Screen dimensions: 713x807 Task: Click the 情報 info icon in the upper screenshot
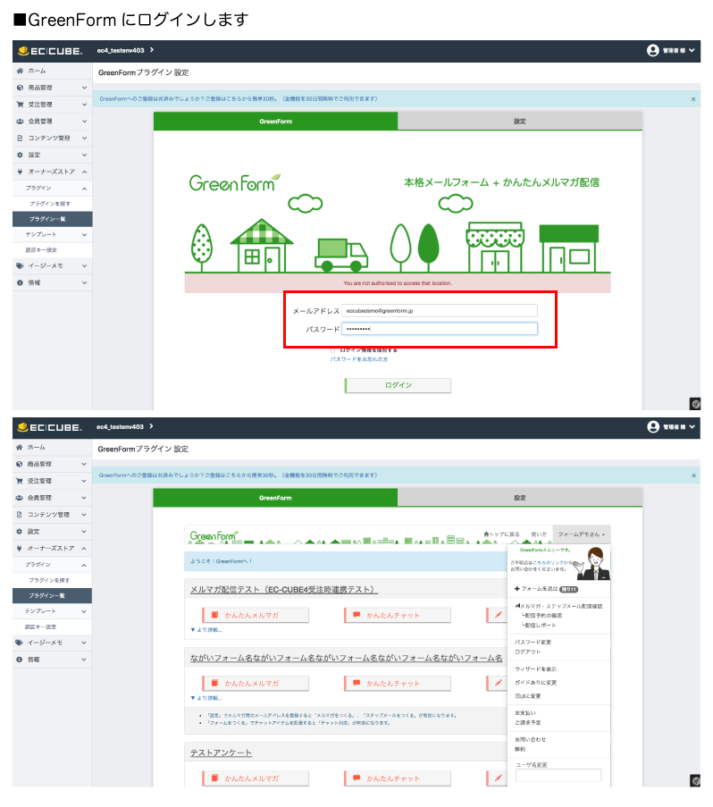20,282
